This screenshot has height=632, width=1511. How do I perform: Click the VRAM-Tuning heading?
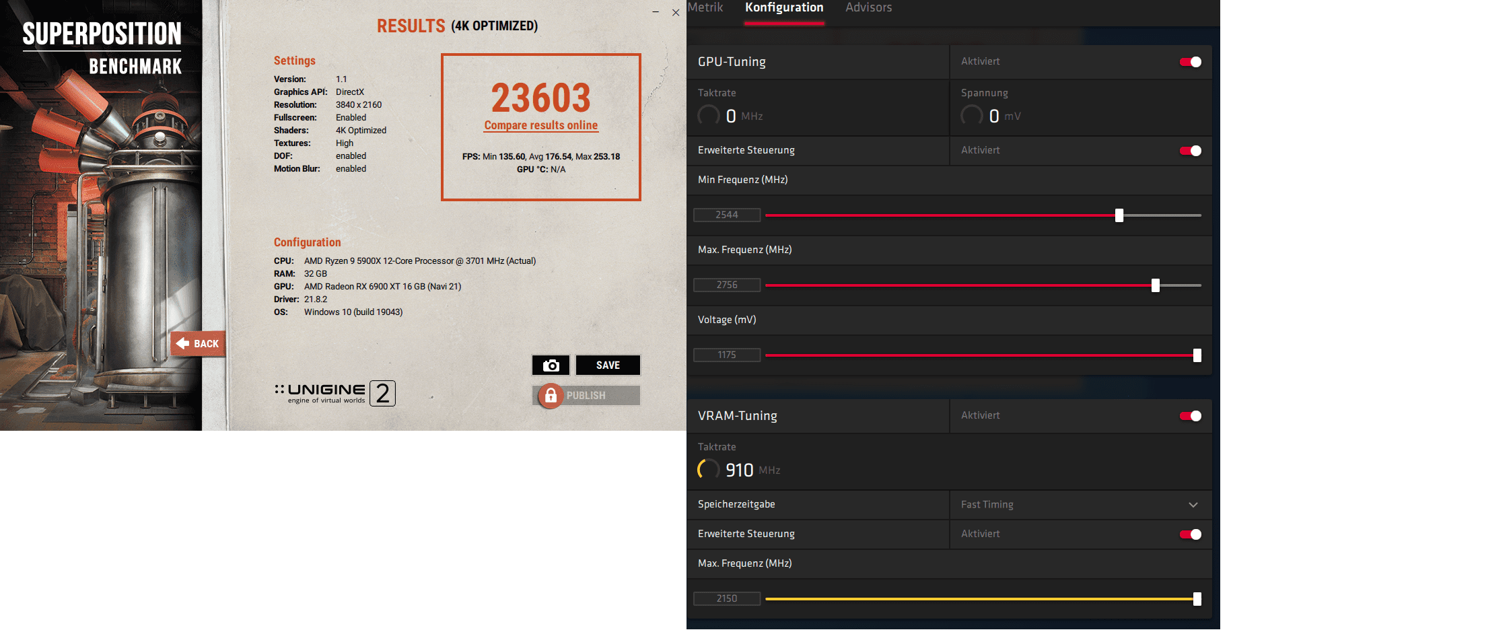tap(738, 416)
